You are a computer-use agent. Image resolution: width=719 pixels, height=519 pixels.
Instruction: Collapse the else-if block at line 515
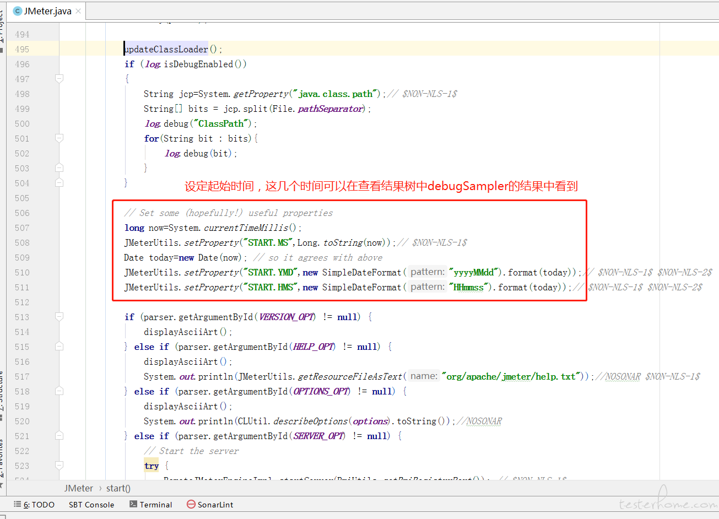60,347
